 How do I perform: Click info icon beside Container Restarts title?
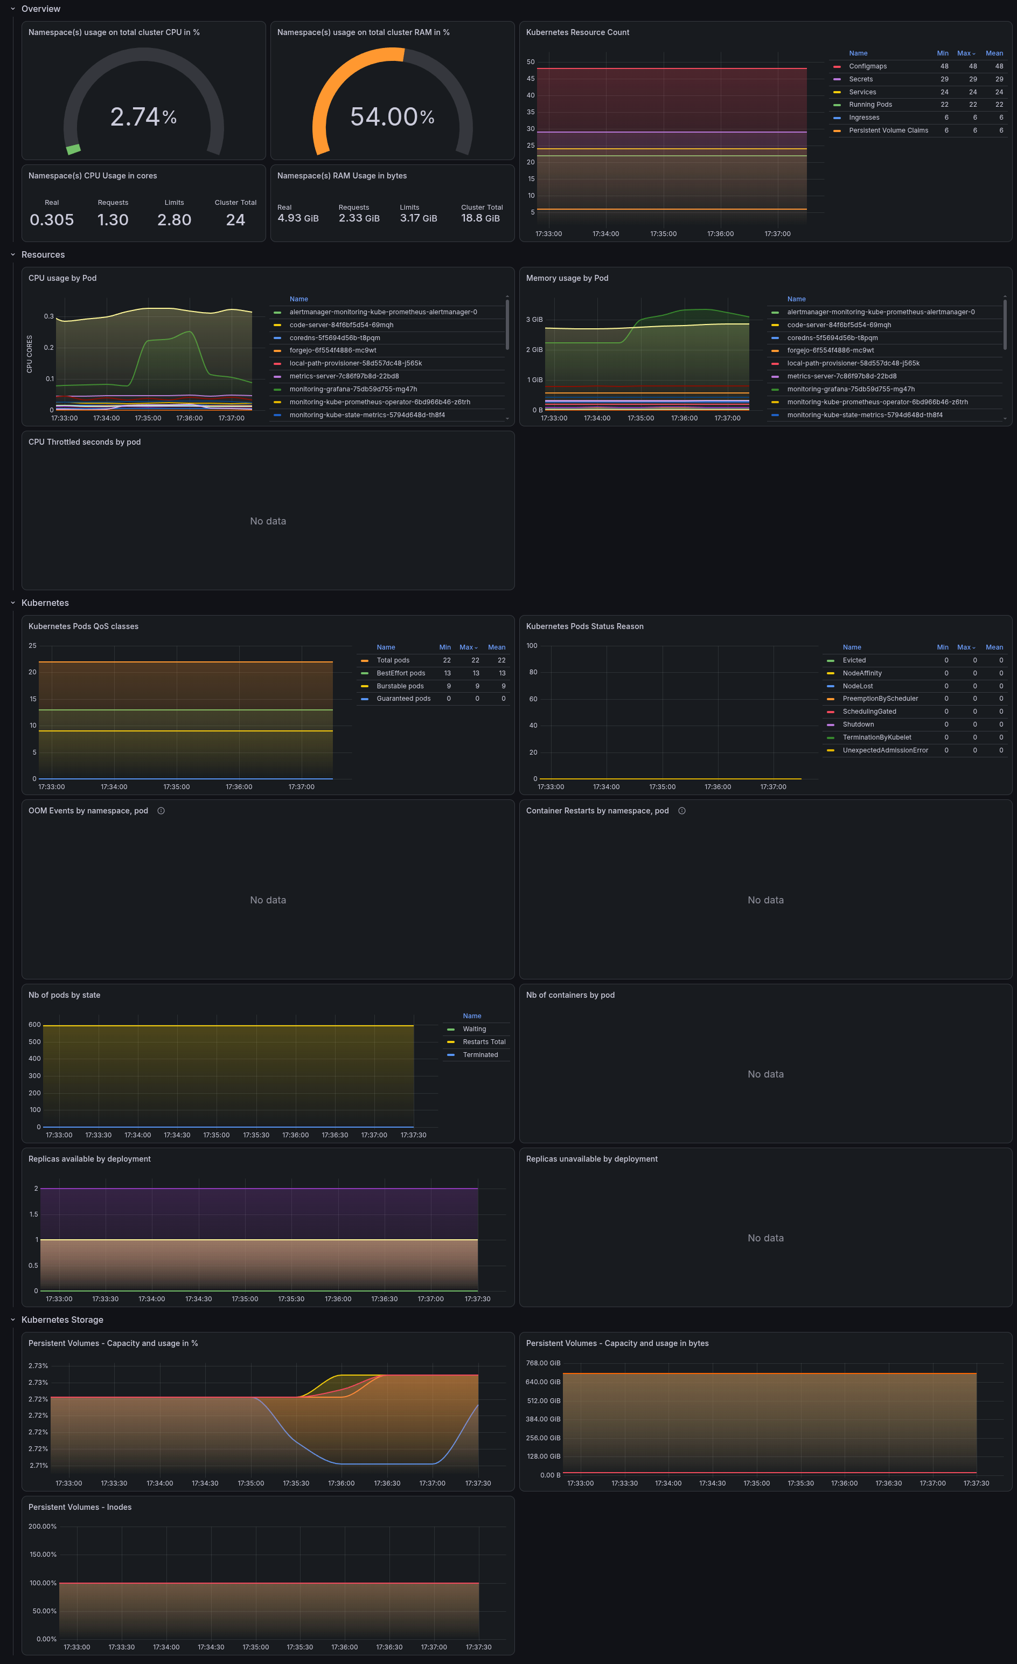tap(681, 811)
